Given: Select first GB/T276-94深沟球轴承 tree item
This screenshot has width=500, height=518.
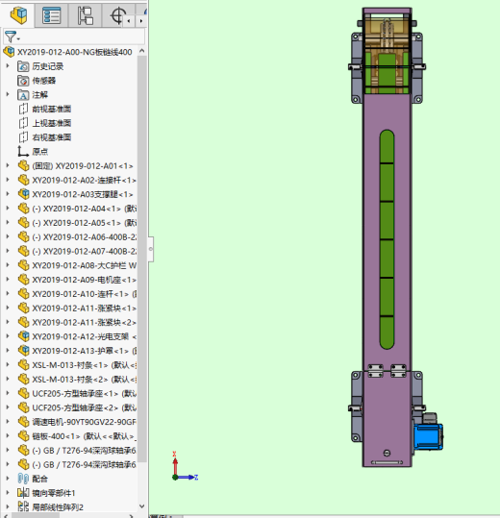Looking at the screenshot, I should (85, 451).
